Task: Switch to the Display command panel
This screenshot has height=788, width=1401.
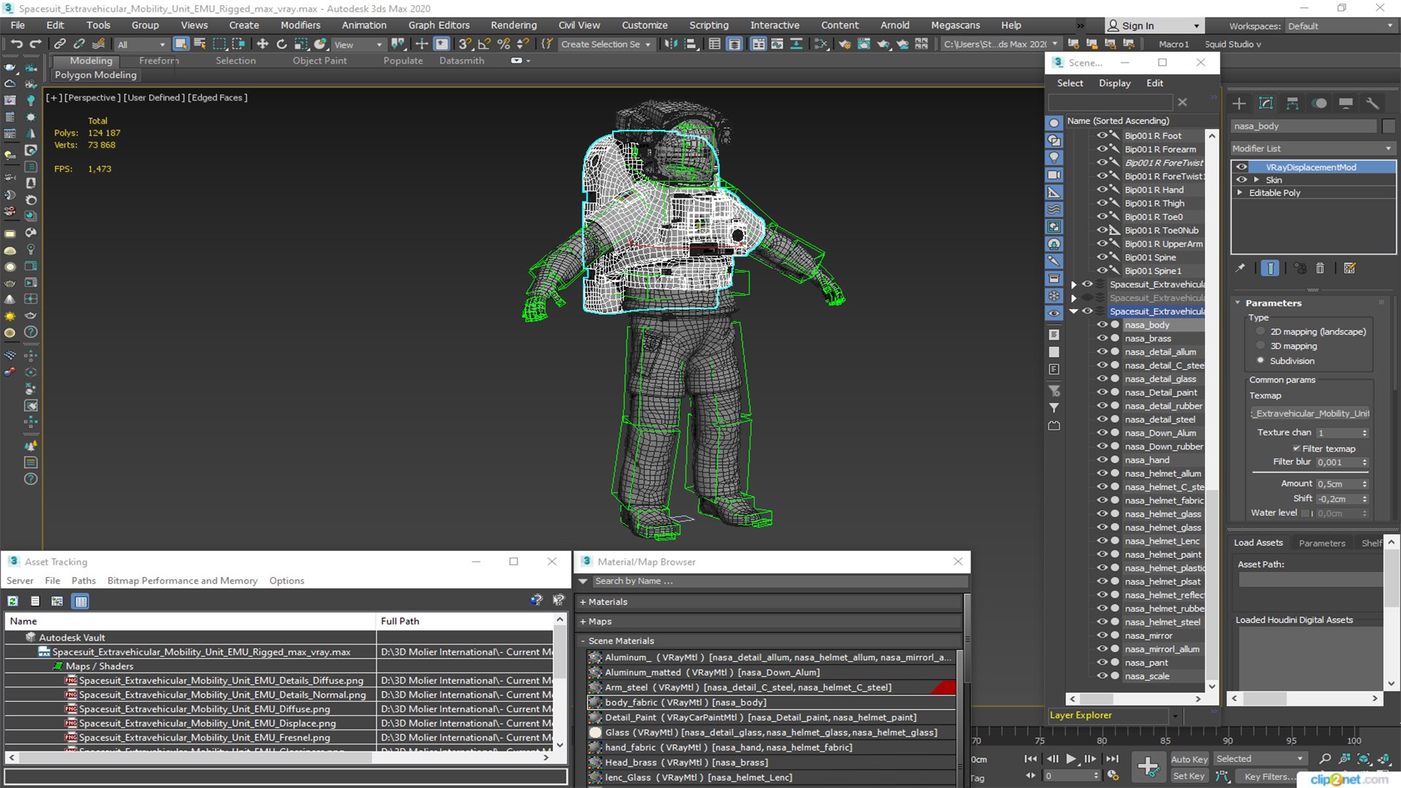Action: [x=1346, y=103]
